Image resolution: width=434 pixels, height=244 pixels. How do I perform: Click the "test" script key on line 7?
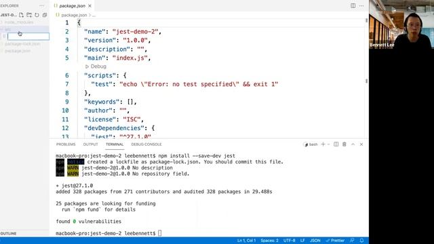point(102,84)
